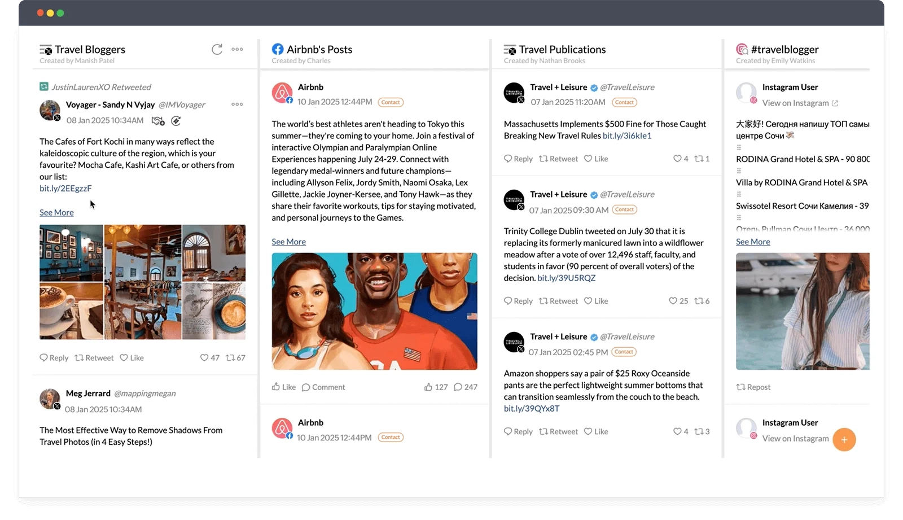This screenshot has width=903, height=520.
Task: Reply to the Voyager cafes tweet
Action: coord(54,358)
